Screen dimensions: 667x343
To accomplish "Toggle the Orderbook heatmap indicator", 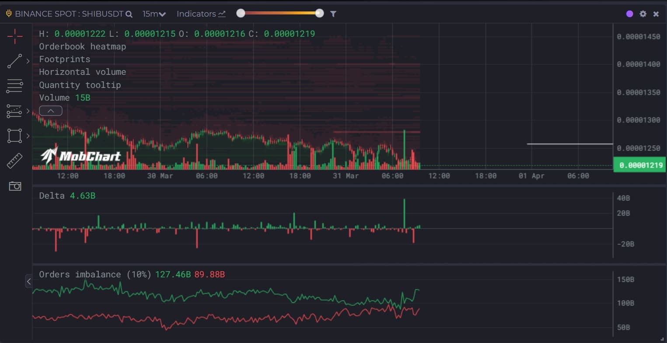I will pos(82,46).
